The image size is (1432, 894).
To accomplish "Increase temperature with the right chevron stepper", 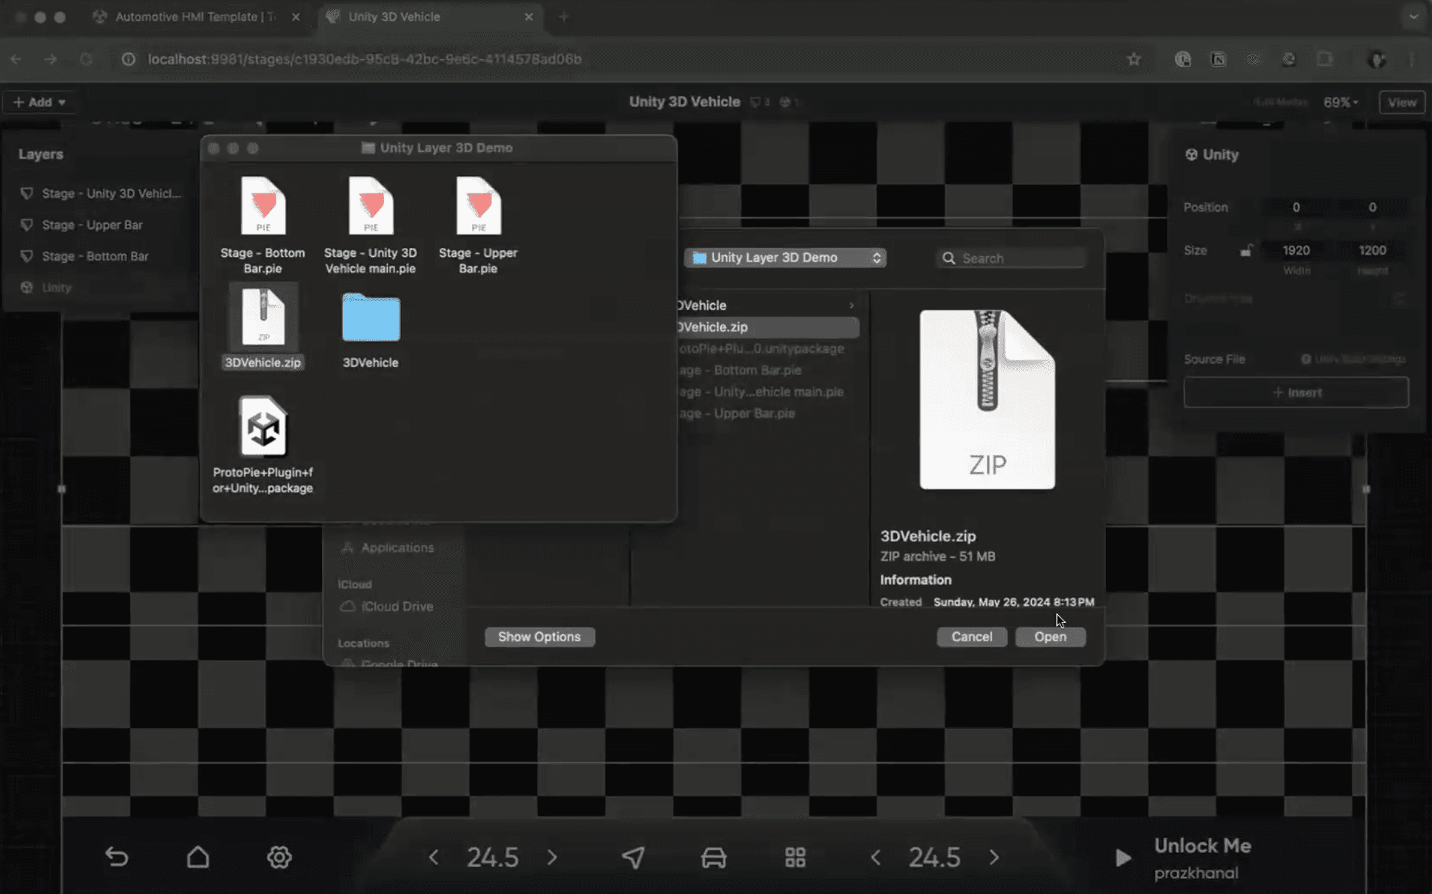I will [x=551, y=856].
